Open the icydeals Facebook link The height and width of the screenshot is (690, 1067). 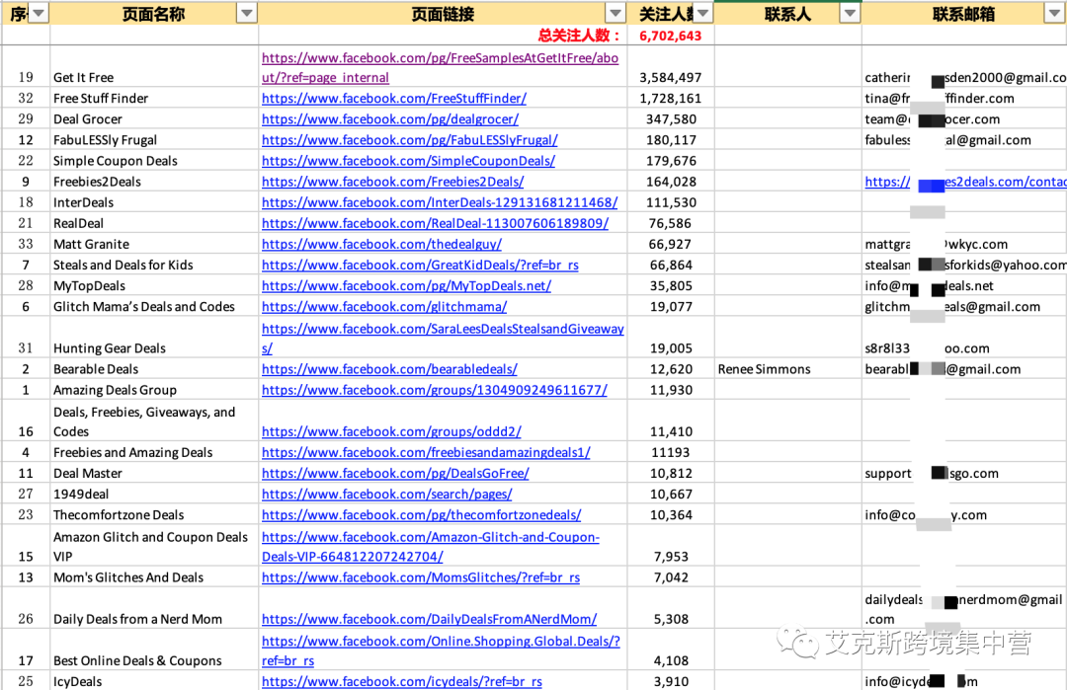click(x=401, y=681)
